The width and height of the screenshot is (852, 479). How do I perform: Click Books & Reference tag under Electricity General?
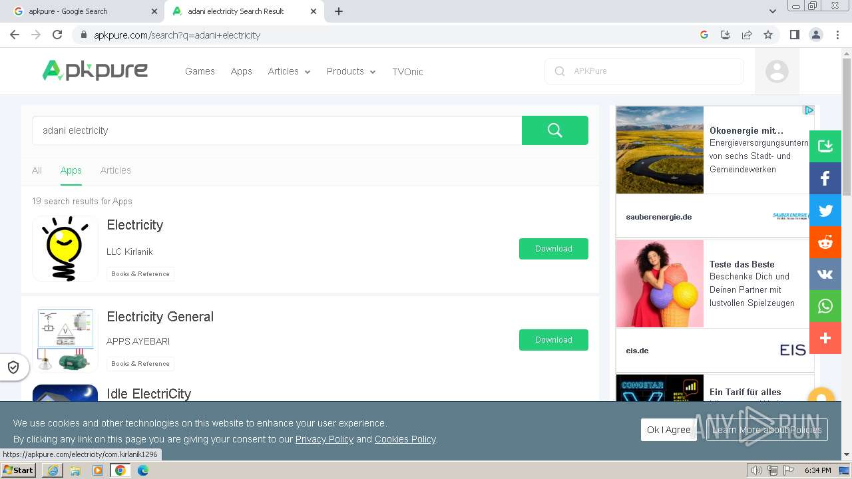click(x=140, y=364)
